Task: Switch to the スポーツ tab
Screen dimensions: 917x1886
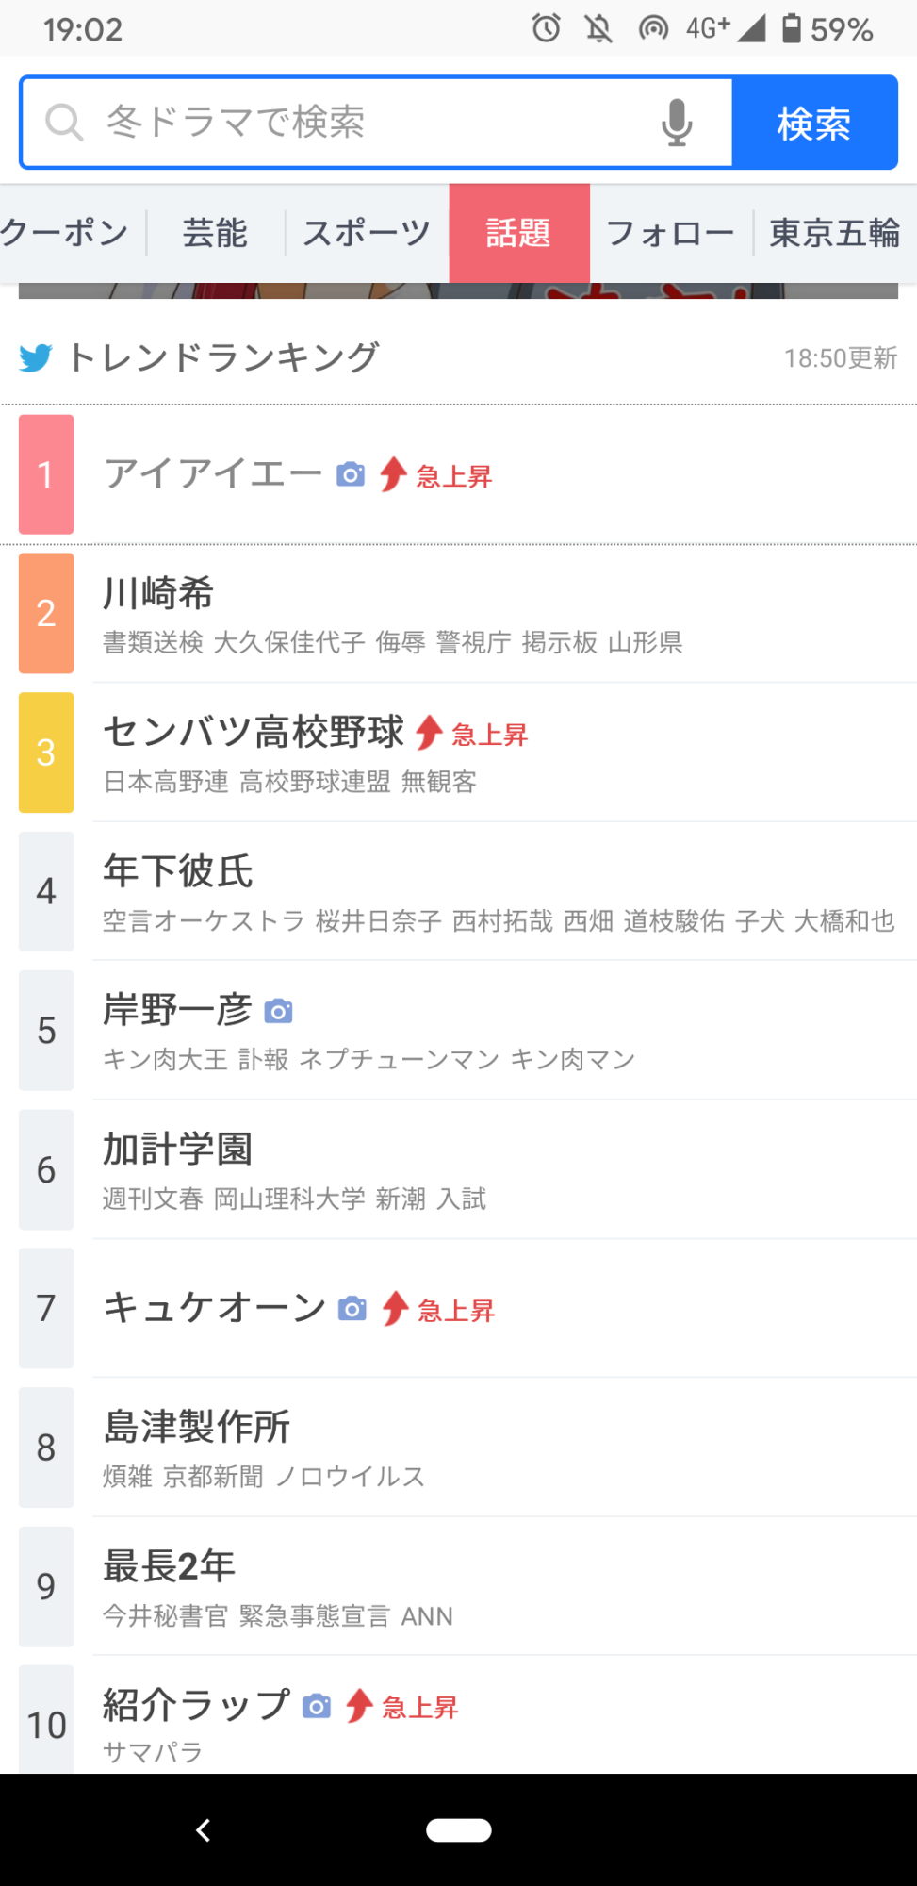Action: click(367, 233)
